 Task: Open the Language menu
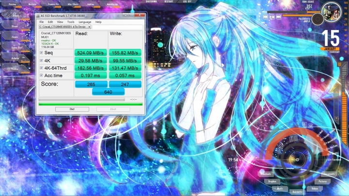(85, 22)
